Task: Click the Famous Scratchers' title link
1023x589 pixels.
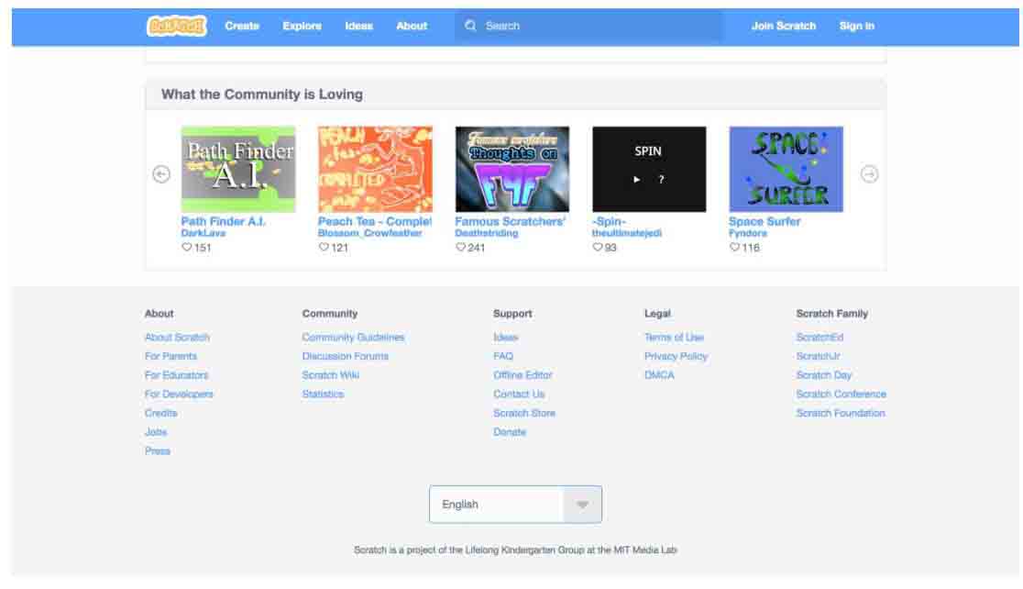Action: 511,221
